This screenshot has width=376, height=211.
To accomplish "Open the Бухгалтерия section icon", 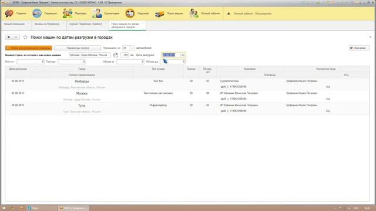I will (97, 13).
